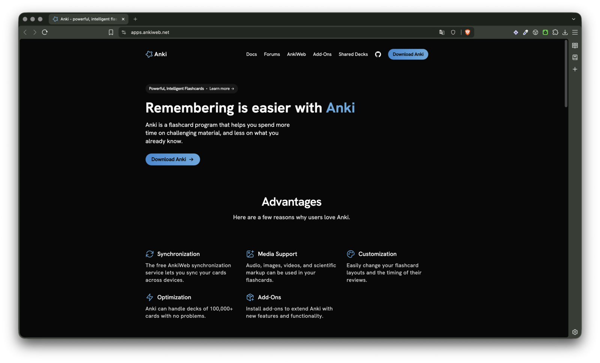The width and height of the screenshot is (600, 363).
Task: Open the Brave Shields lion icon
Action: coord(468,32)
